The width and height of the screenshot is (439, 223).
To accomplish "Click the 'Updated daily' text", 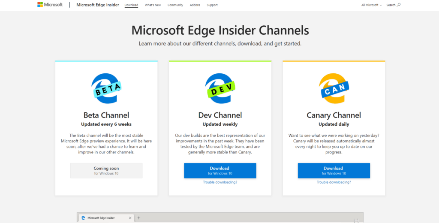I will [334, 124].
